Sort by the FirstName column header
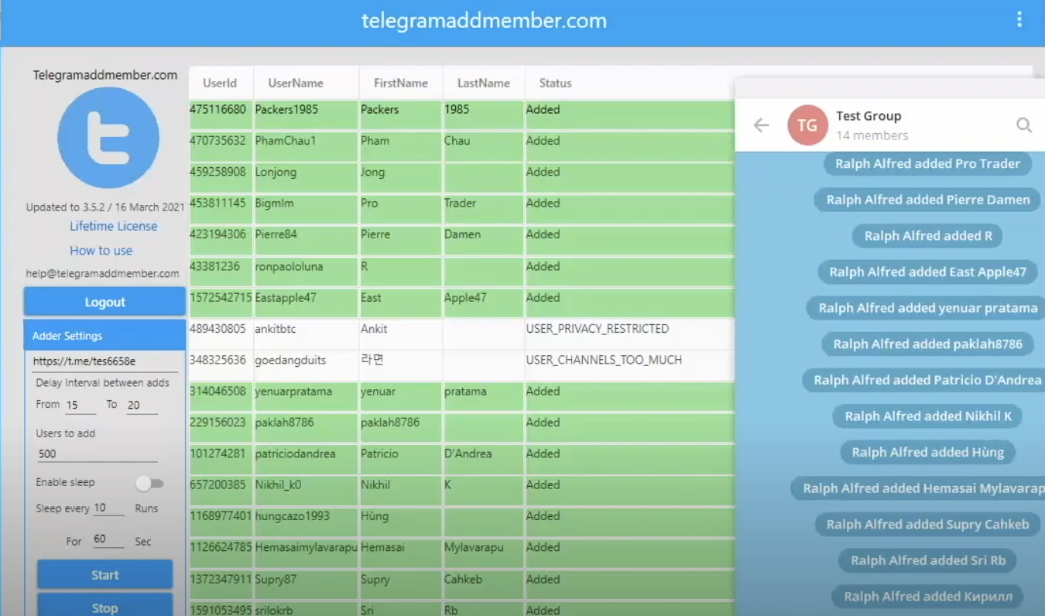Viewport: 1045px width, 616px height. pyautogui.click(x=400, y=83)
